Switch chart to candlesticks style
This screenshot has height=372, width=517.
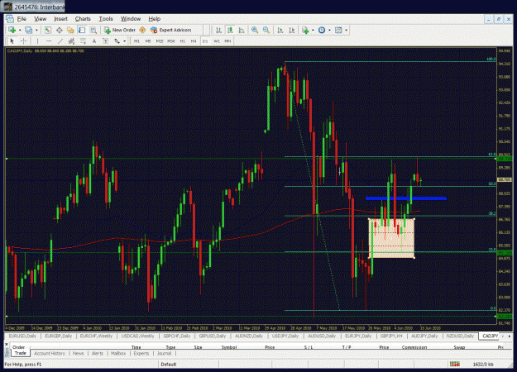(x=230, y=30)
